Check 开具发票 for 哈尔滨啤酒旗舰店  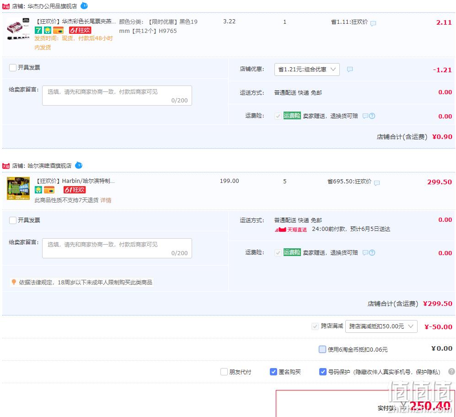13,220
